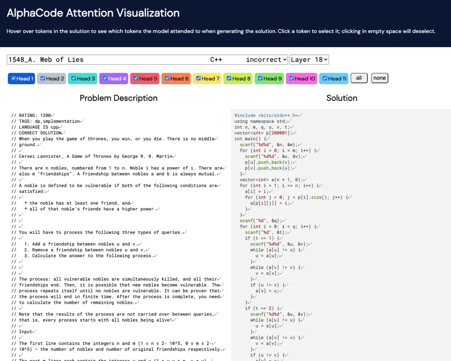Uncheck the pink Head 10 checkbox
The width and height of the screenshot is (451, 361).
click(292, 78)
